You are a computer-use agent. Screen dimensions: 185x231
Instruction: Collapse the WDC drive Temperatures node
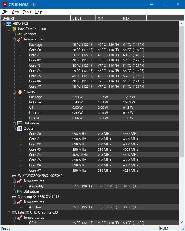[x=14, y=181]
